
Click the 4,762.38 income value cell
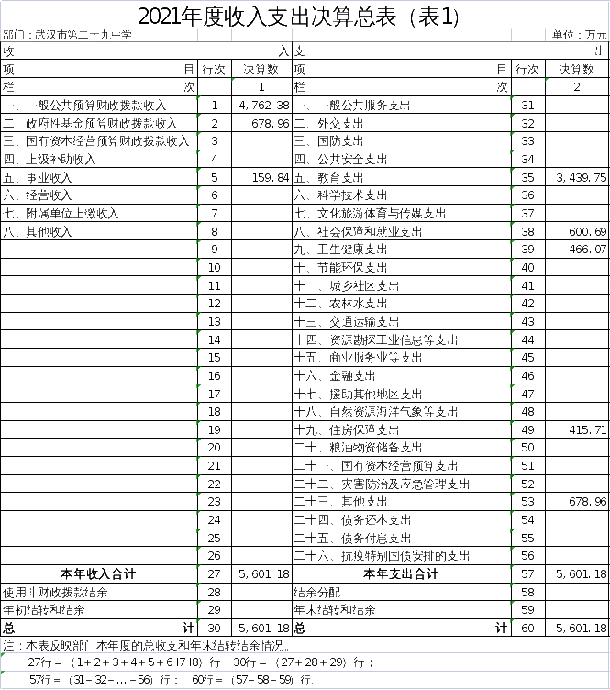pos(261,106)
